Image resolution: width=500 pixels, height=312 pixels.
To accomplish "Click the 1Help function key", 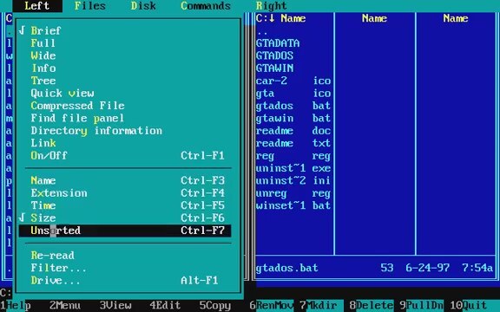I will point(16,305).
